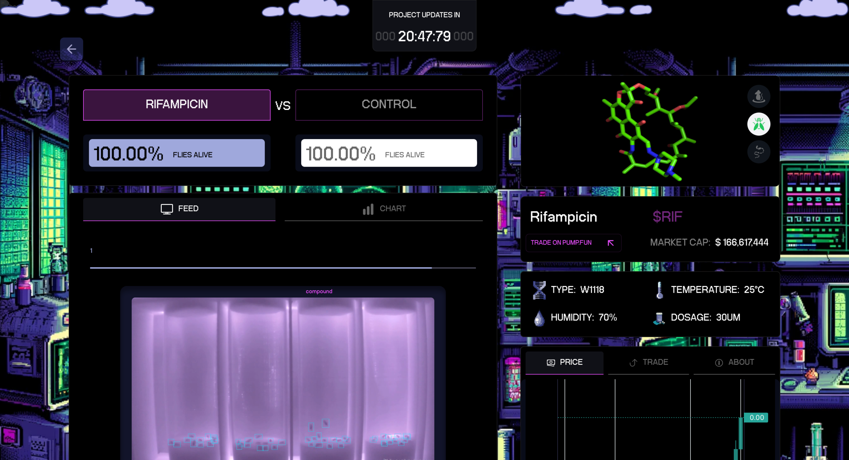The width and height of the screenshot is (849, 460).
Task: Click the DNA/helix type icon for W1118
Action: (539, 289)
